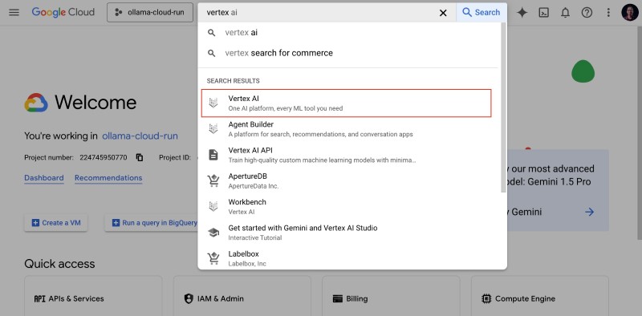Open Gemini sparkle assistant icon
This screenshot has height=316, width=642.
click(522, 13)
